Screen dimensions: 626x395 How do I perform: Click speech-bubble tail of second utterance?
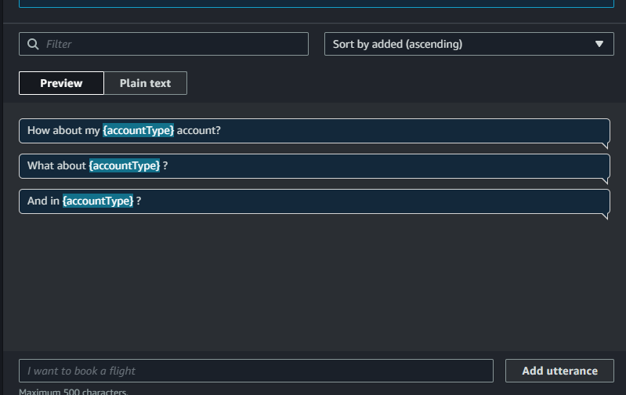[605, 180]
